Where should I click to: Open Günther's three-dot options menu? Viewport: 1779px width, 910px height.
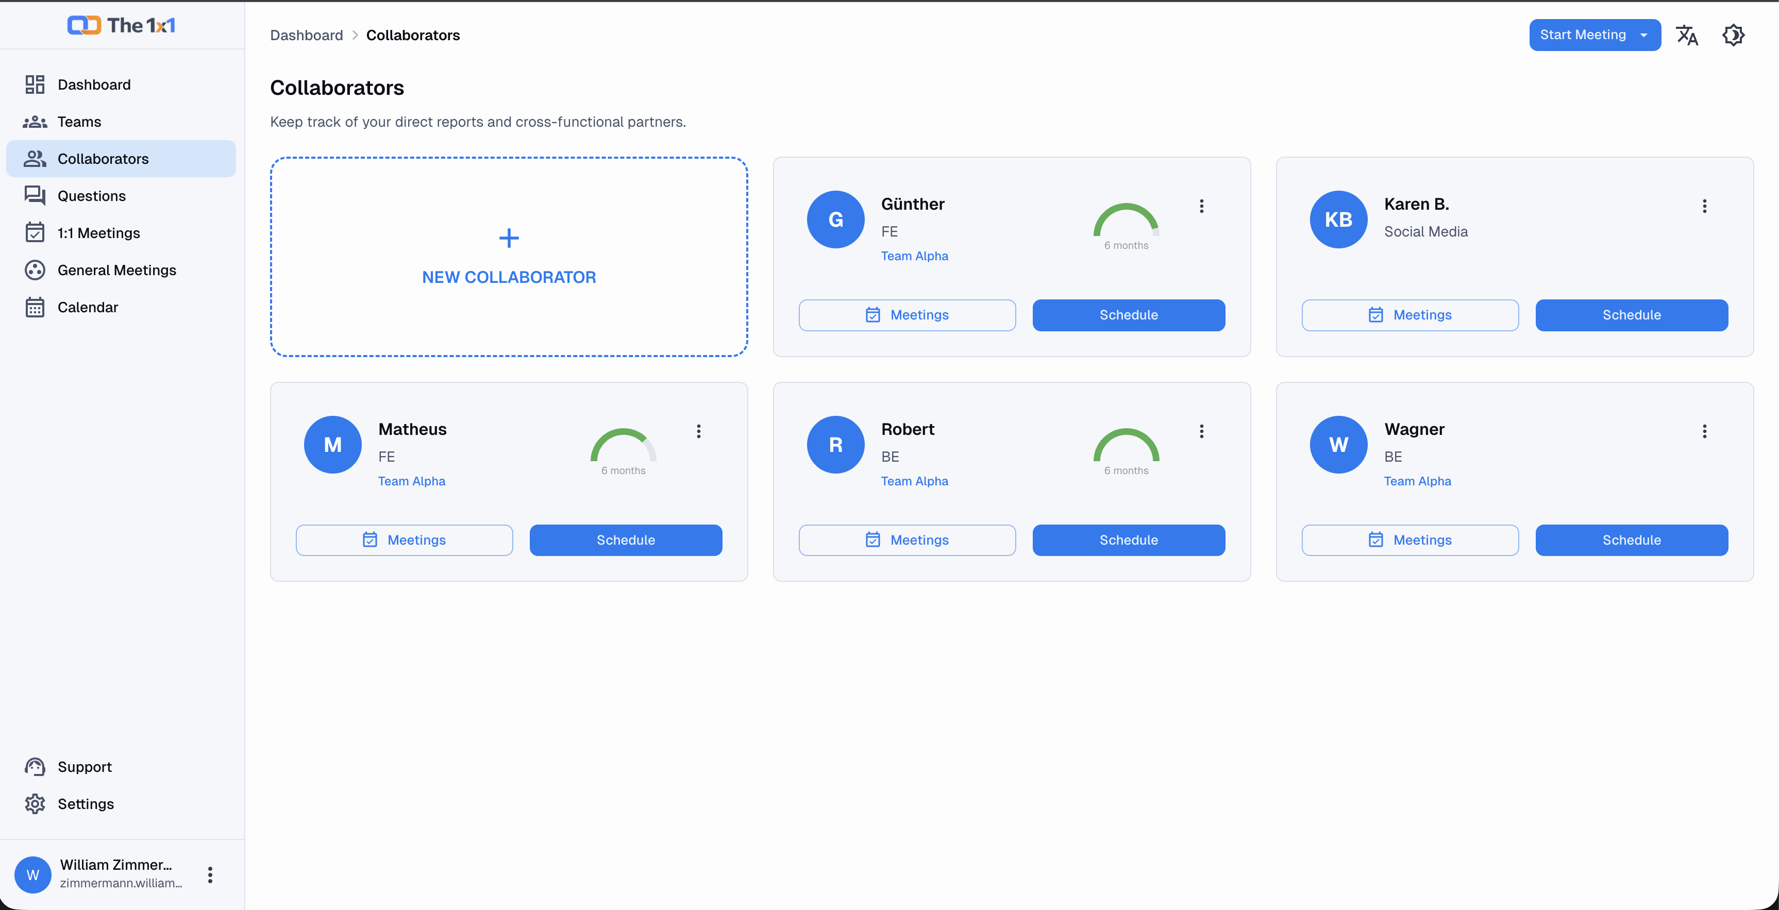[1202, 206]
